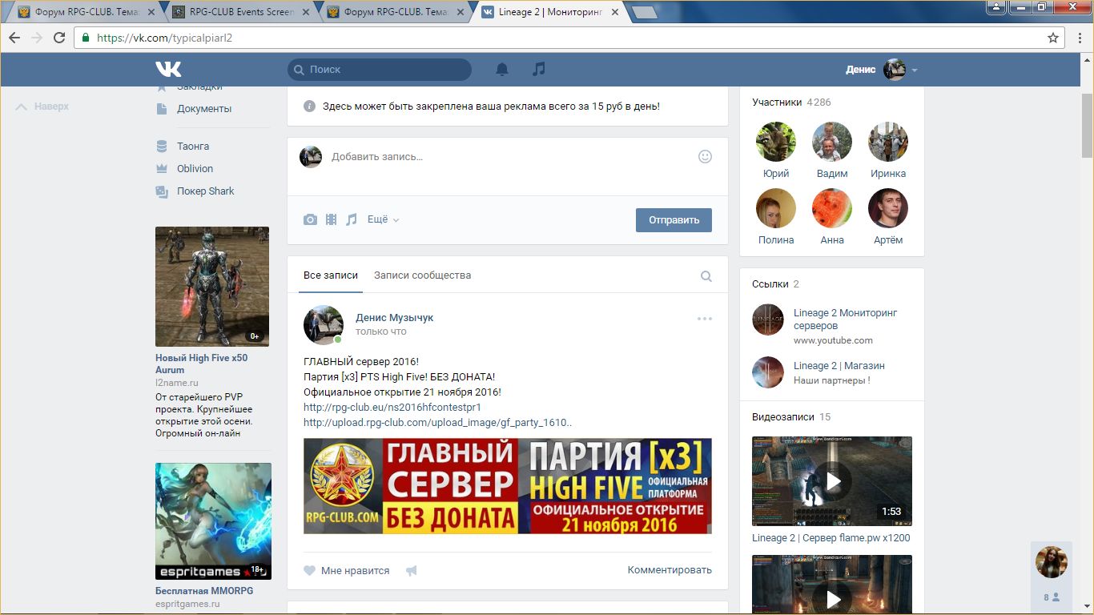Click browser address bar URL
1094x615 pixels.
pos(164,38)
